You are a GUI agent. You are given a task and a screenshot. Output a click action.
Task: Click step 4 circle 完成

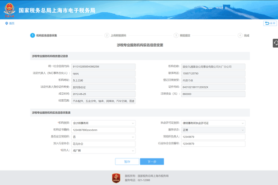click(x=240, y=36)
